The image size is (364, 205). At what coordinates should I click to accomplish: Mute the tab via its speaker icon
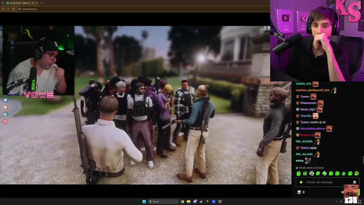[33, 3]
